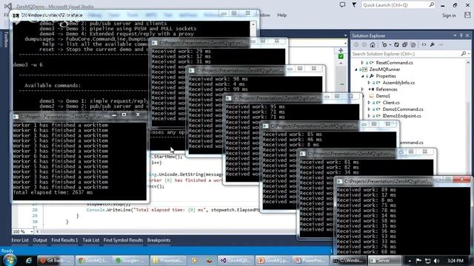Viewport: 474px width, 266px height.
Task: Select ResetCommand.cs in Solution Explorer
Action: 394,63
